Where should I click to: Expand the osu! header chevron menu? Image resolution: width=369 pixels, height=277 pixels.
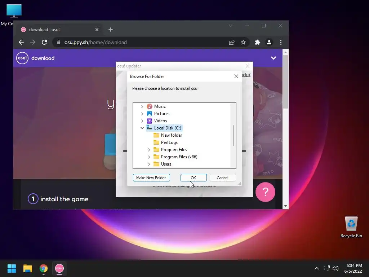pyautogui.click(x=274, y=58)
